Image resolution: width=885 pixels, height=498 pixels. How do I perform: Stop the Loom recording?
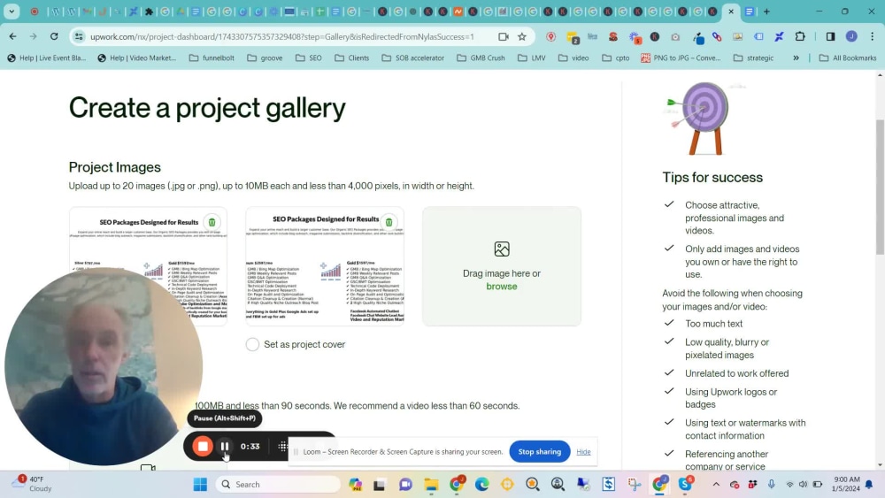[x=203, y=446]
